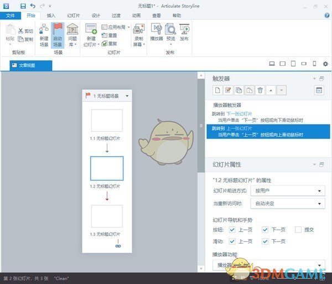Click the 上一张幻灯片 link in selected trigger
This screenshot has width=332, height=284.
(x=239, y=128)
